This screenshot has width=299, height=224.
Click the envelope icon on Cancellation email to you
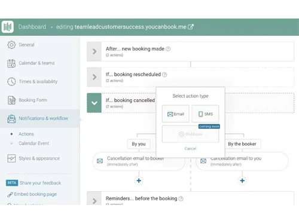[203, 161]
